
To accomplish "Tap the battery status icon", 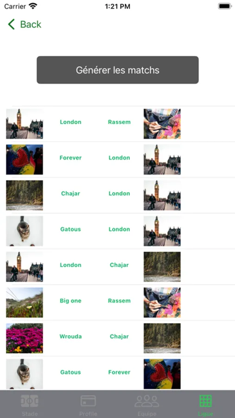I will point(225,6).
